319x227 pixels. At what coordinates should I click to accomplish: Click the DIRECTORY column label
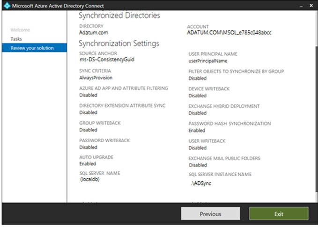point(91,26)
